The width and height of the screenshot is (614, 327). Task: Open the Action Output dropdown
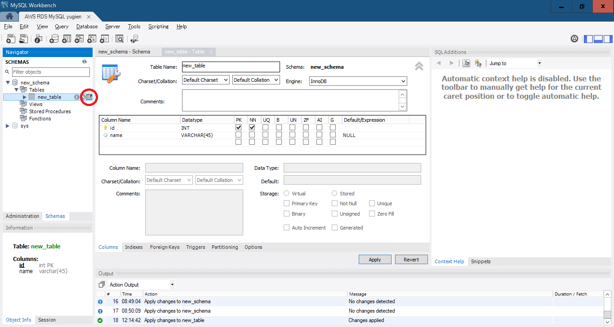pyautogui.click(x=141, y=285)
